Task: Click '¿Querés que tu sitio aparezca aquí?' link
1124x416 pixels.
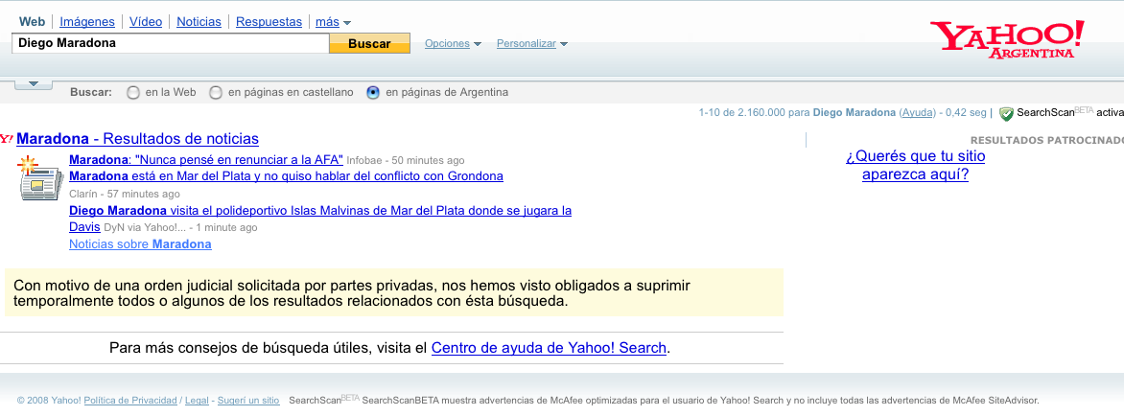Action: [x=915, y=166]
